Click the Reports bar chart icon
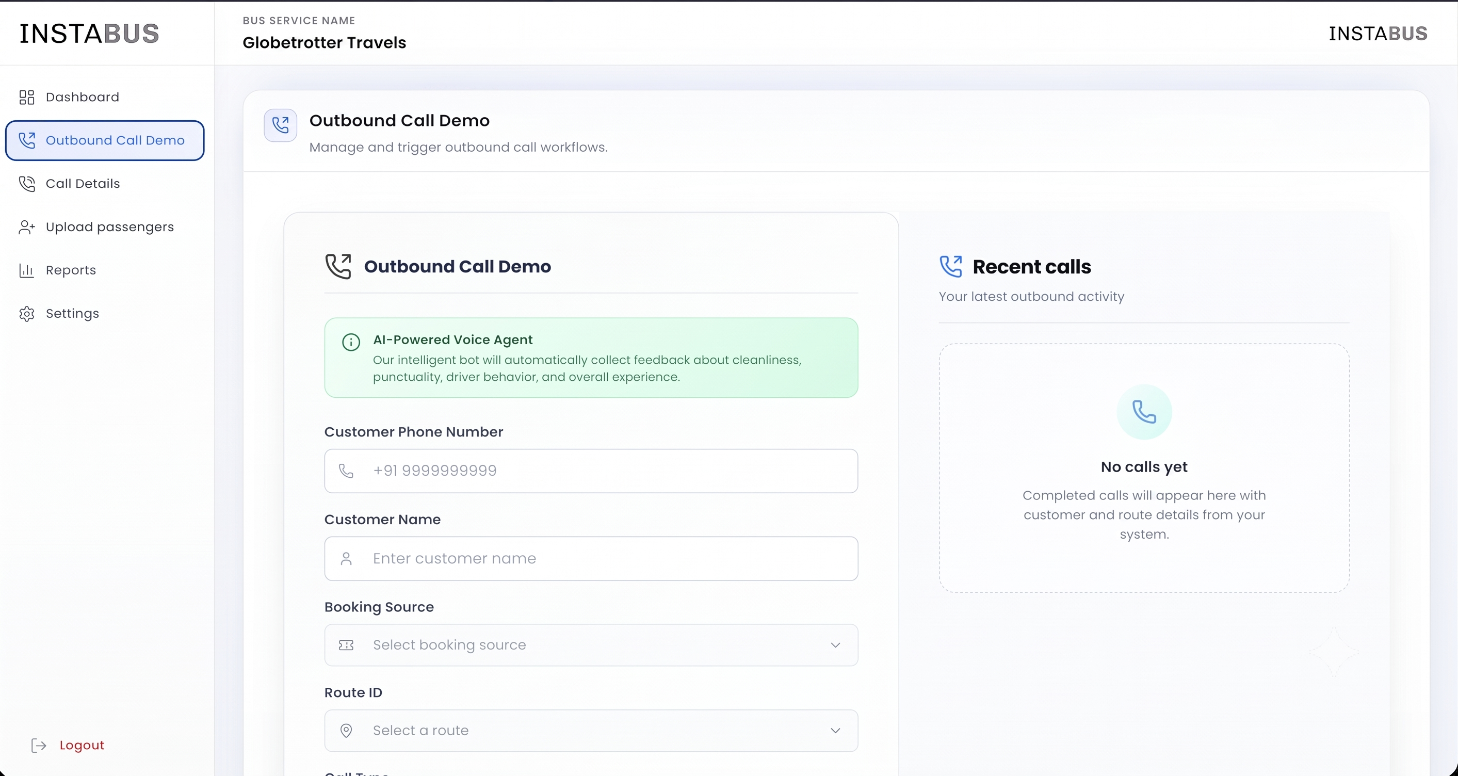 (27, 270)
